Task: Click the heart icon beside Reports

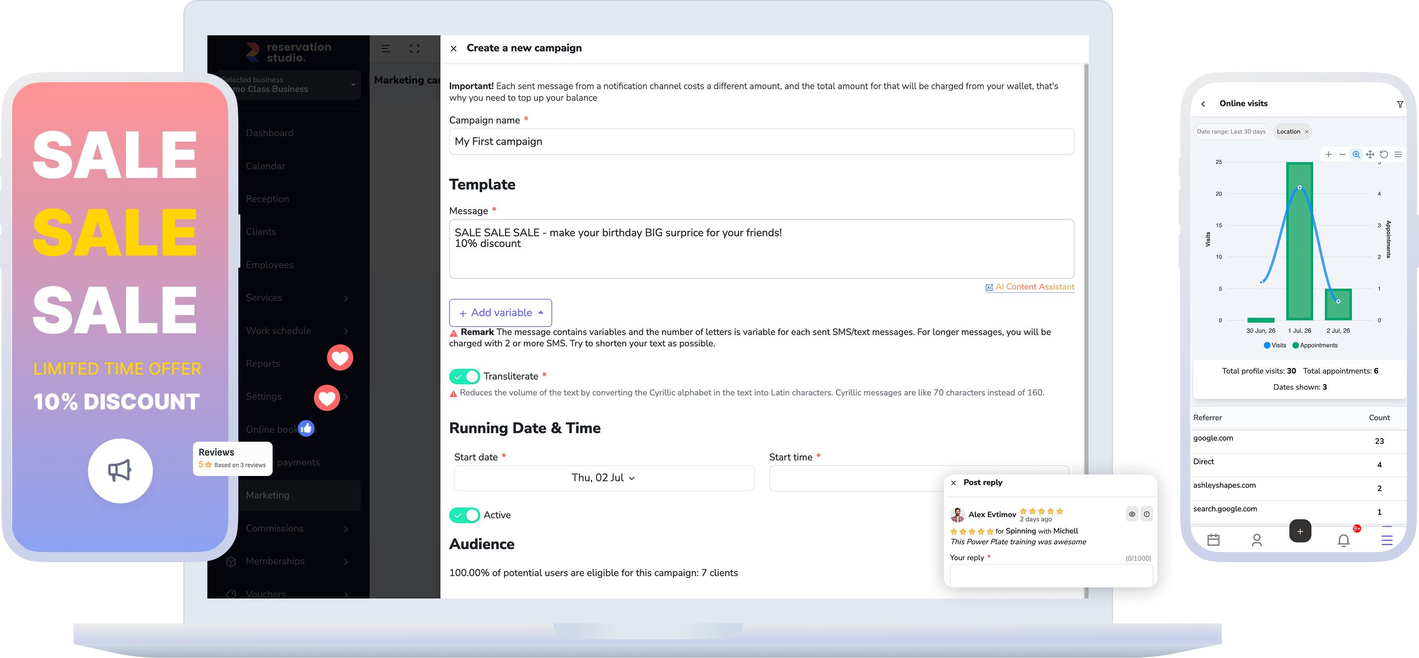Action: pos(340,357)
